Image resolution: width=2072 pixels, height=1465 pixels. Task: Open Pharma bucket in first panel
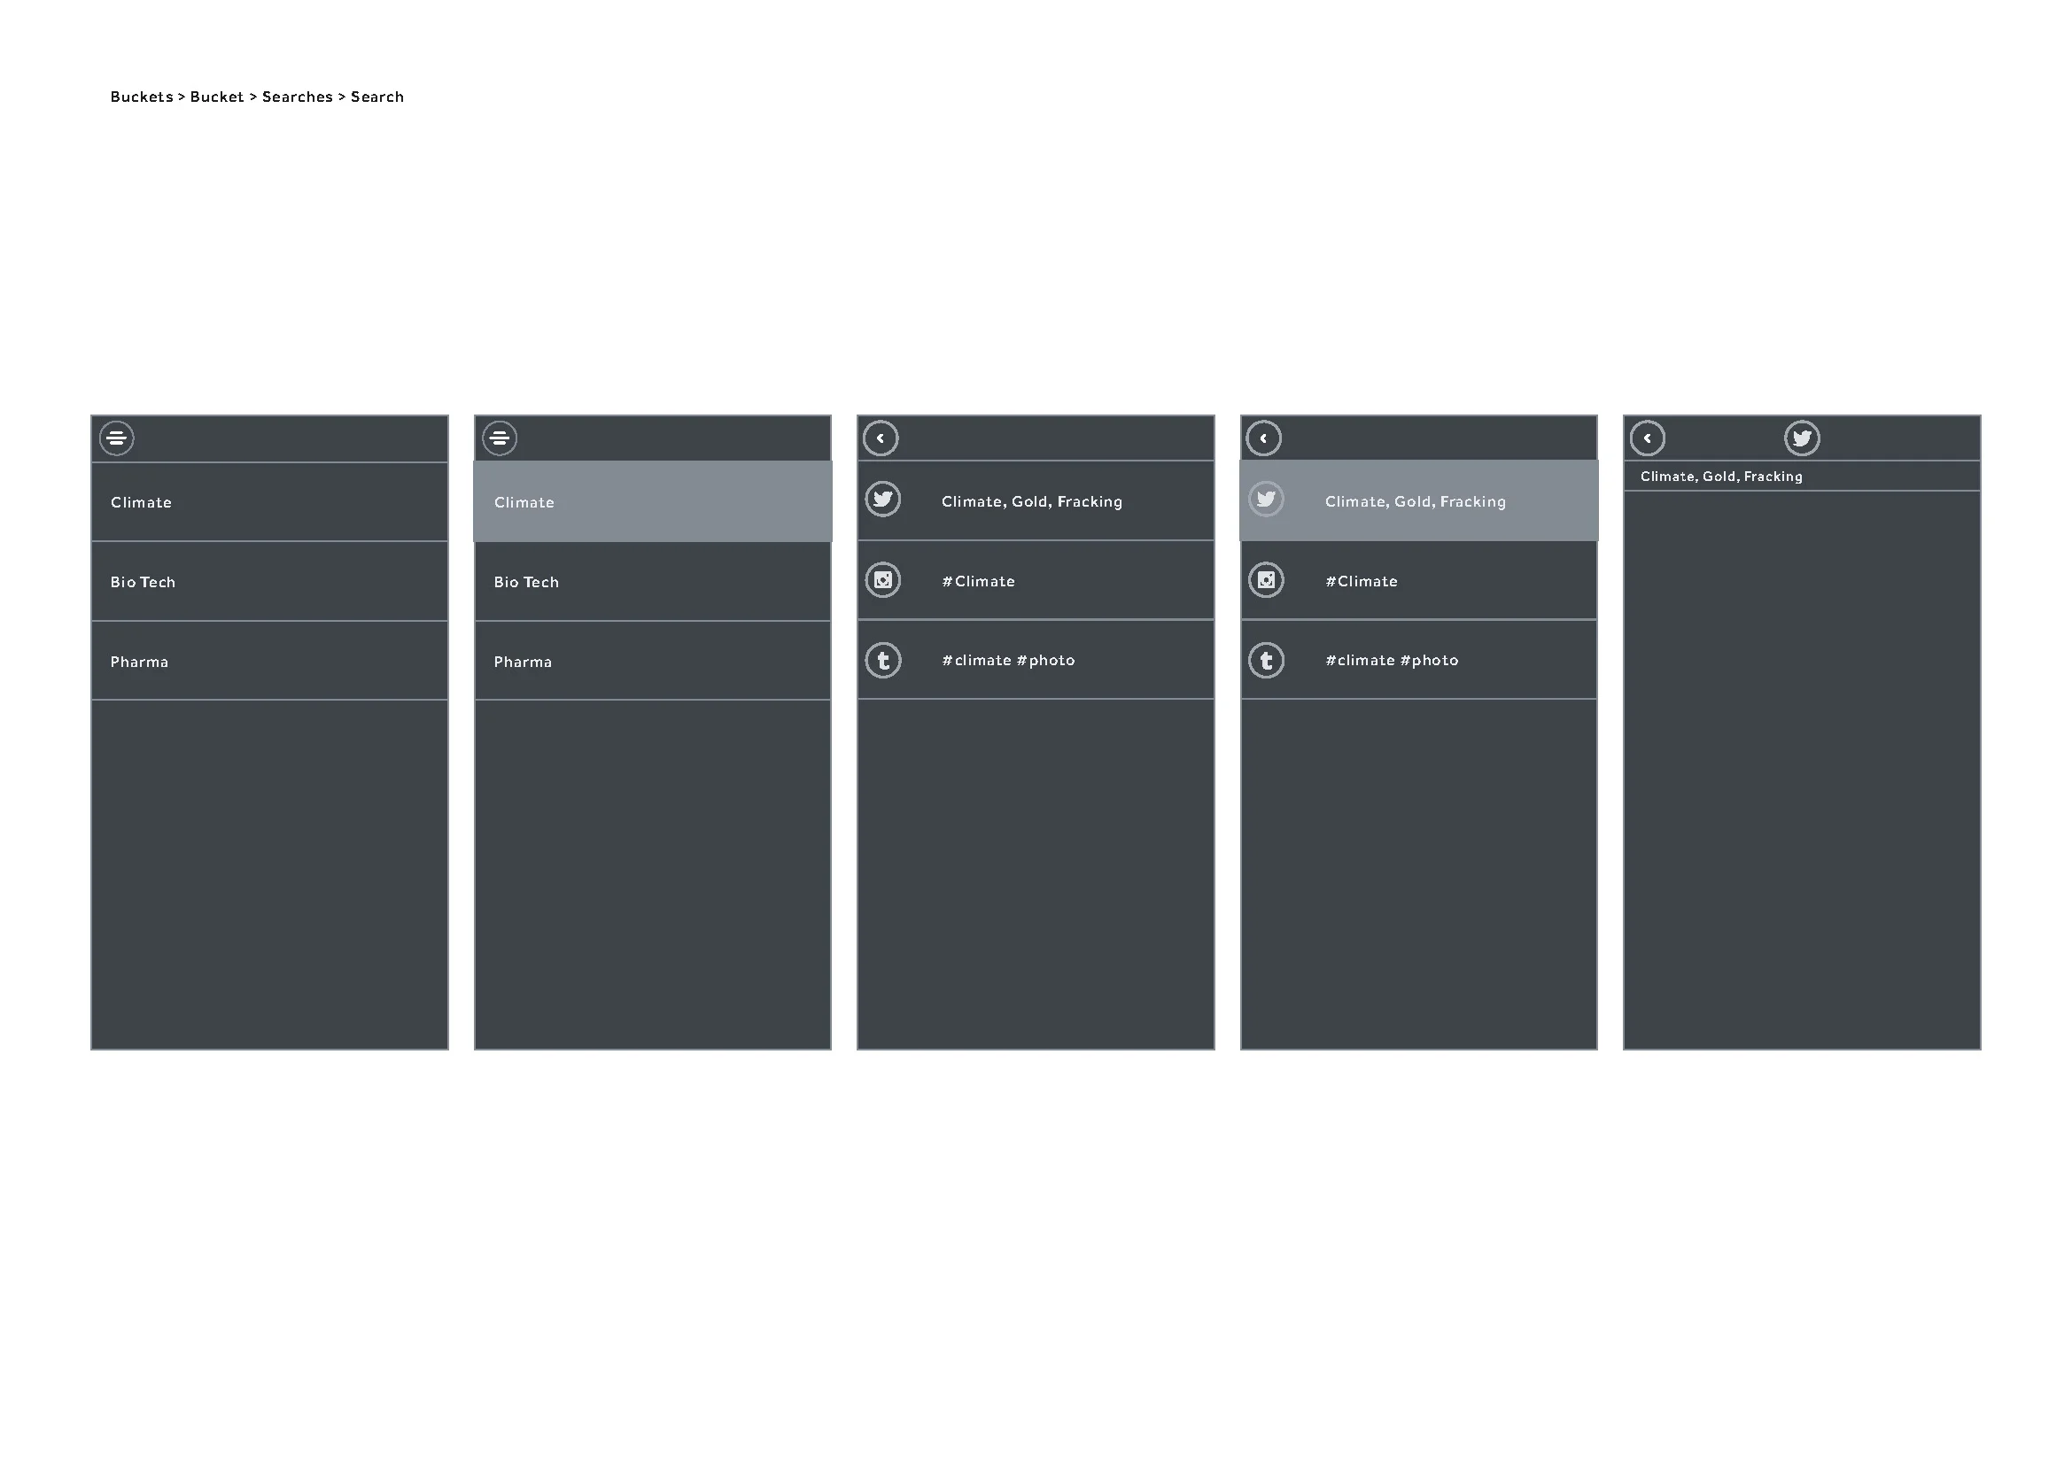(x=269, y=662)
